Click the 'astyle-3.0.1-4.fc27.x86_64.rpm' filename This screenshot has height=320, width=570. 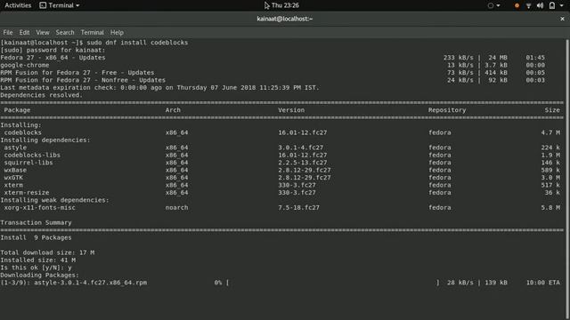[x=91, y=283]
